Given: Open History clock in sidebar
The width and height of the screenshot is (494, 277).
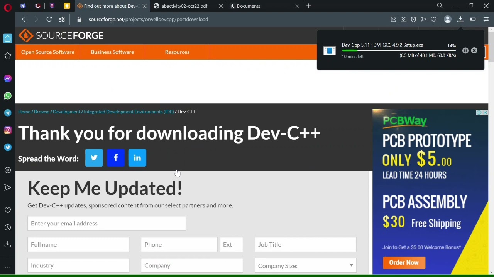Looking at the screenshot, I should pyautogui.click(x=8, y=228).
